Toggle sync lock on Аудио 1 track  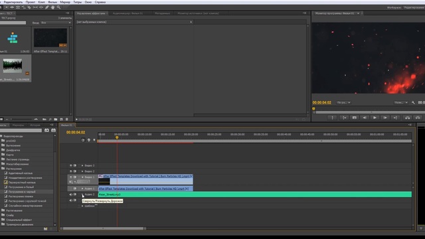(75, 189)
